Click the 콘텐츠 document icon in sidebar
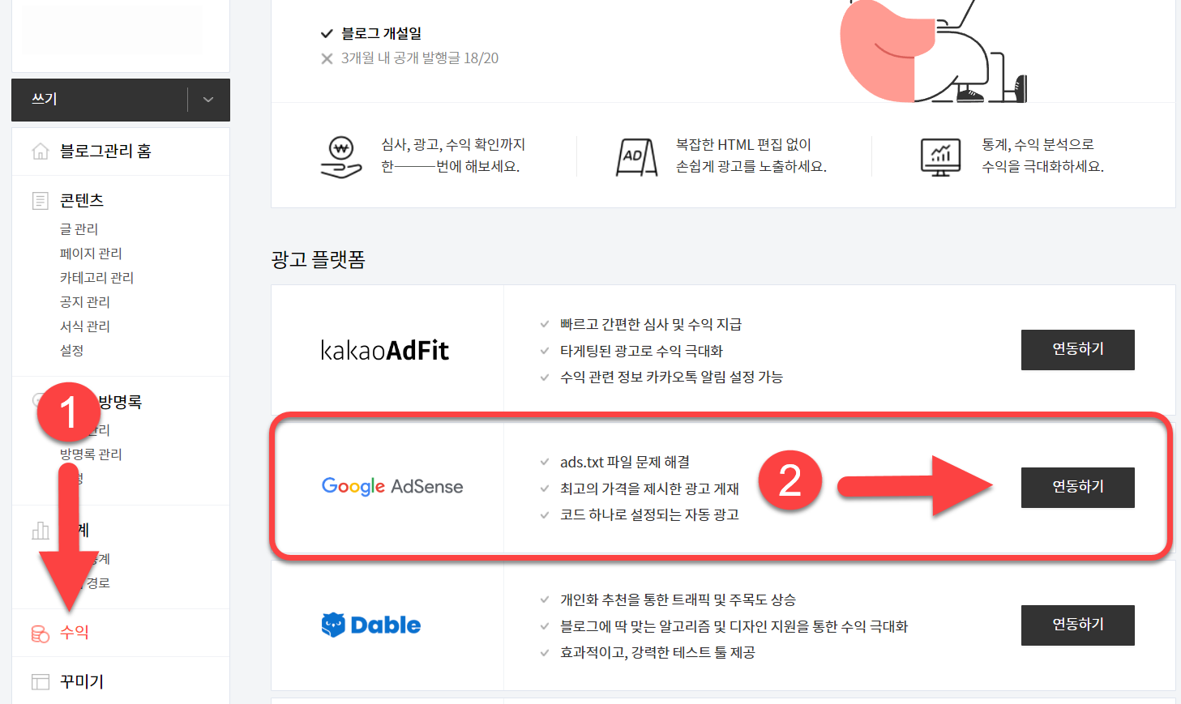The height and width of the screenshot is (704, 1181). click(40, 200)
